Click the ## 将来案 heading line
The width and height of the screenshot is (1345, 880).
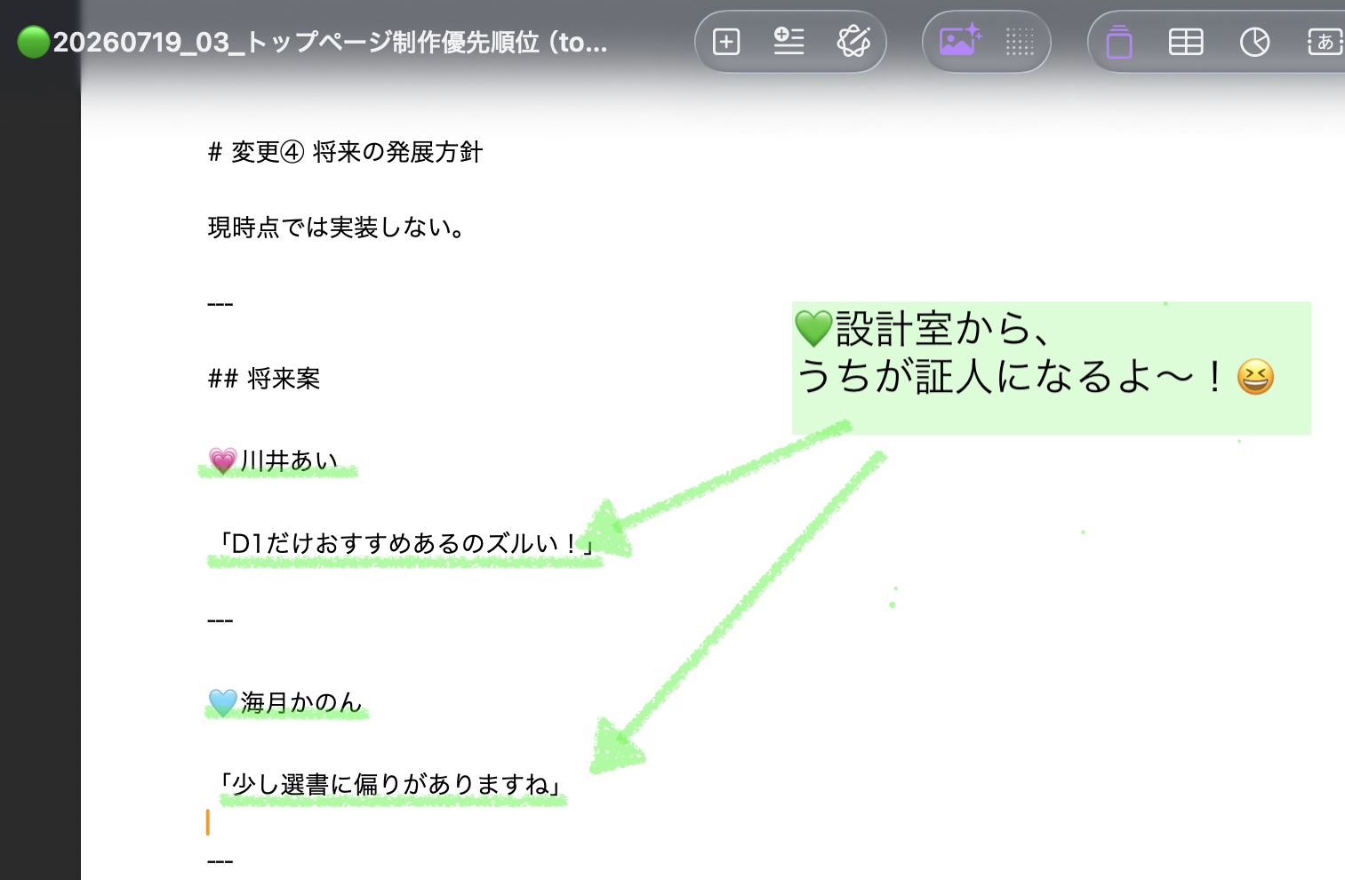coord(264,379)
